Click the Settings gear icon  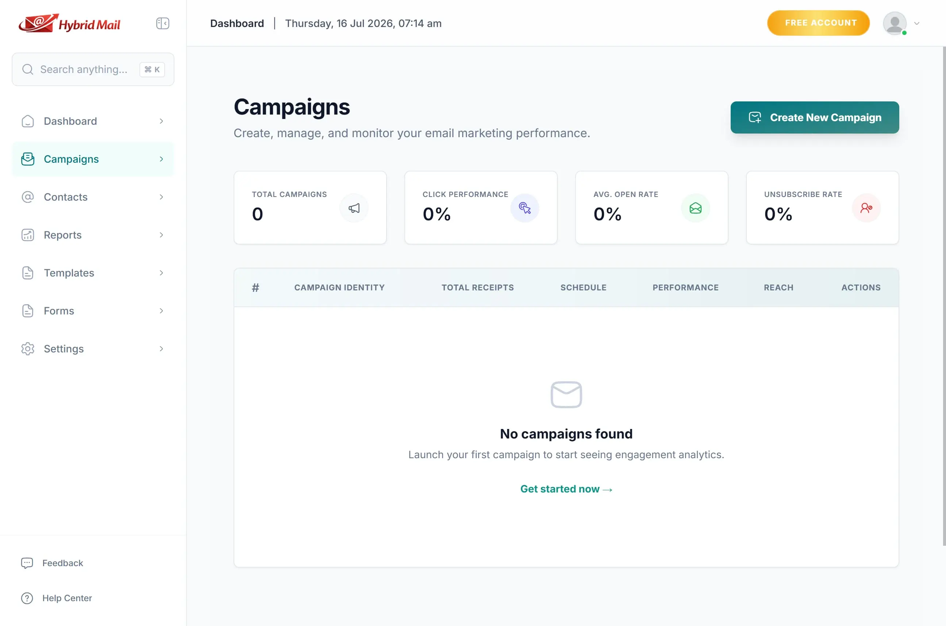click(27, 348)
